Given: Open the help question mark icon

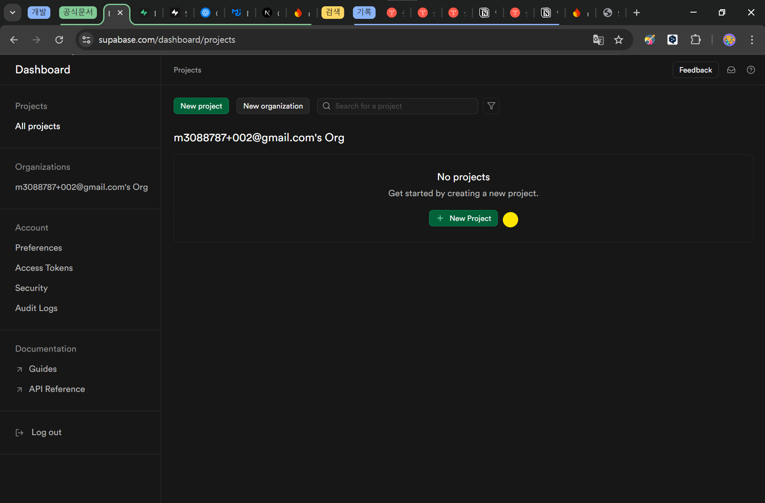Looking at the screenshot, I should click(751, 70).
